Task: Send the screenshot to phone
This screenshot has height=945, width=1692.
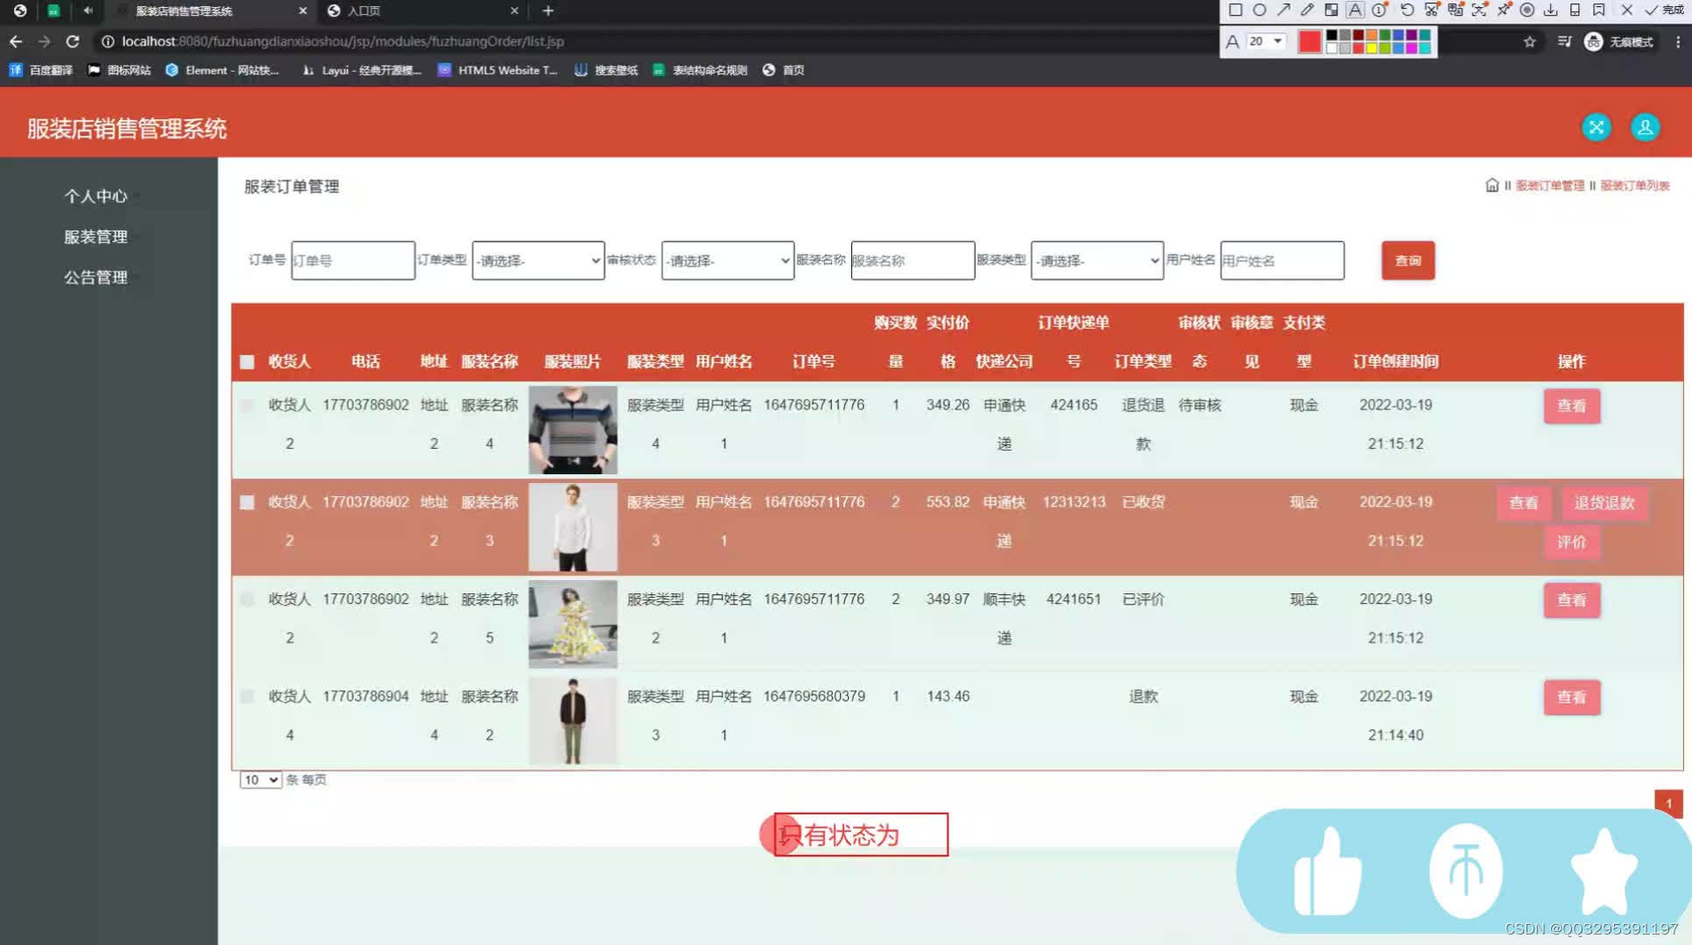Action: [x=1575, y=10]
